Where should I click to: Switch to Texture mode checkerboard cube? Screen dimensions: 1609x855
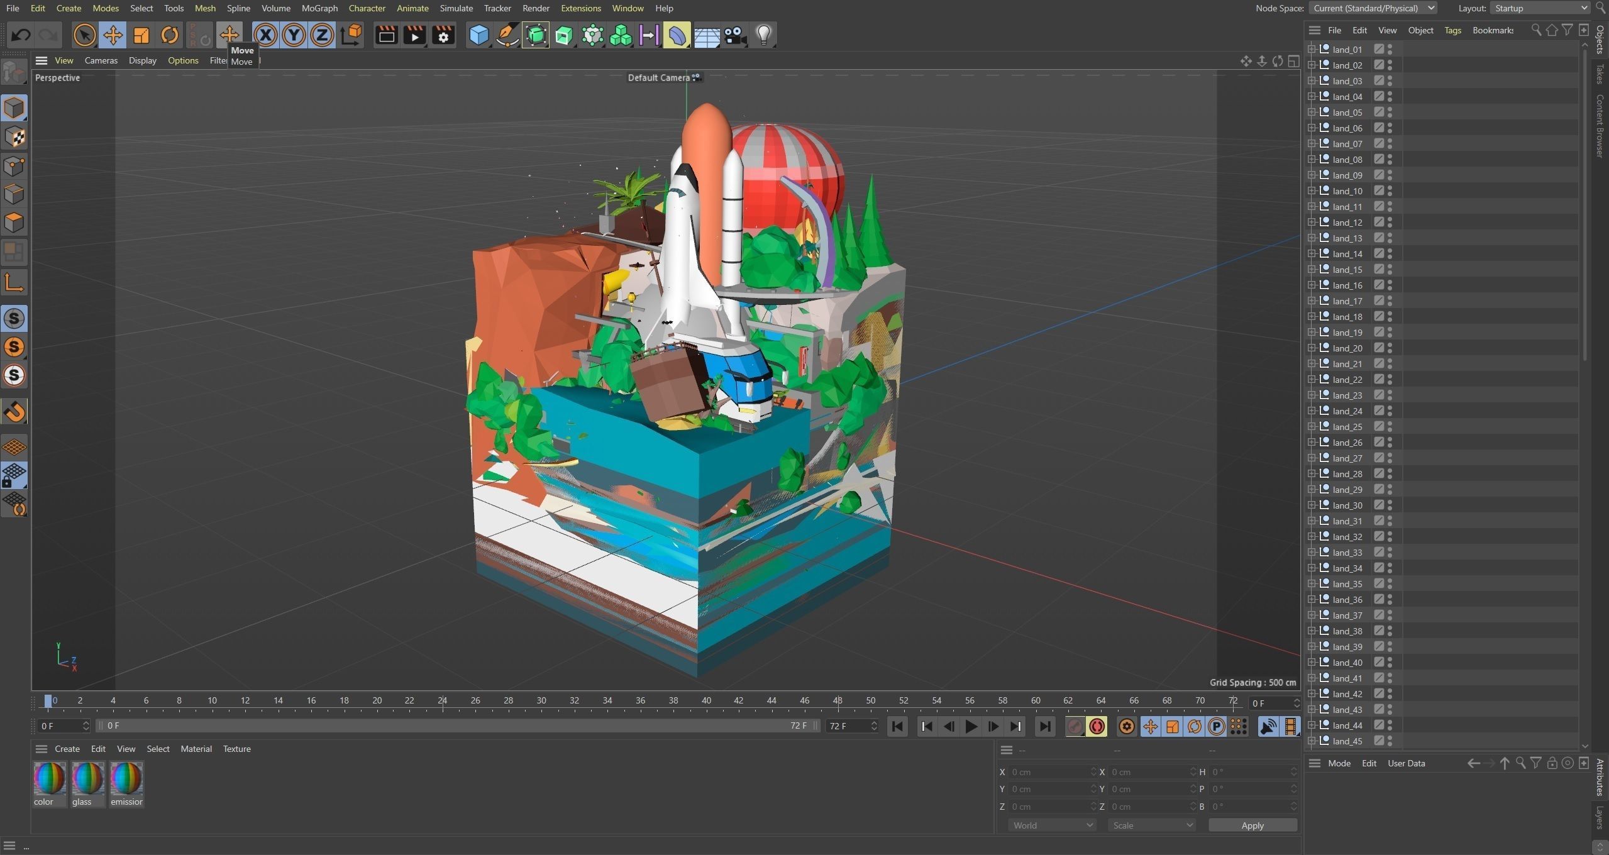(x=14, y=137)
